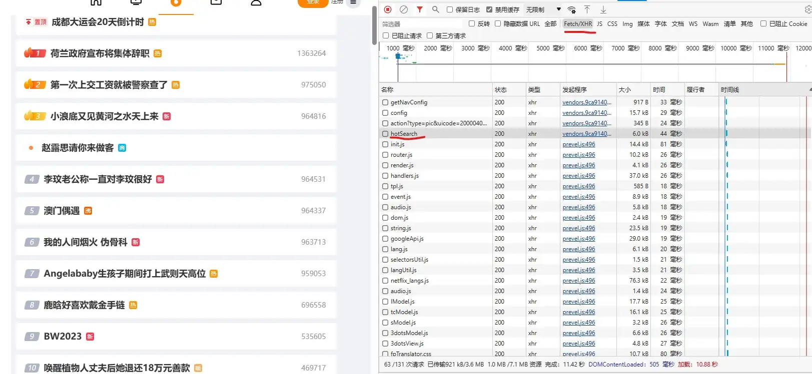Viewport: 812px width, 374px height.
Task: Select the hotSearch request row
Action: click(404, 134)
